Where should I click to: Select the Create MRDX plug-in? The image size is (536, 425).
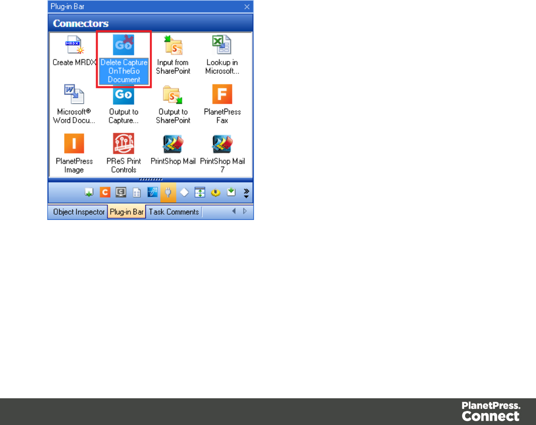click(74, 51)
